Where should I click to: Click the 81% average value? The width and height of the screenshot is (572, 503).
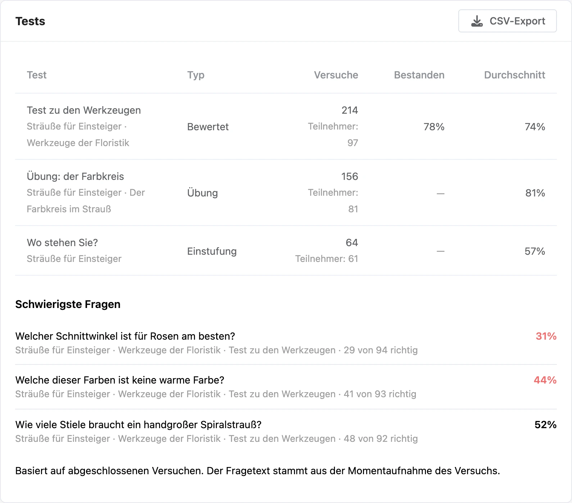tap(535, 193)
